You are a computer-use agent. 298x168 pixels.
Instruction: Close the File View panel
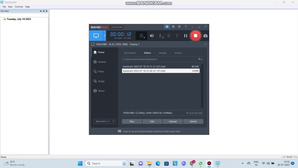[46, 11]
